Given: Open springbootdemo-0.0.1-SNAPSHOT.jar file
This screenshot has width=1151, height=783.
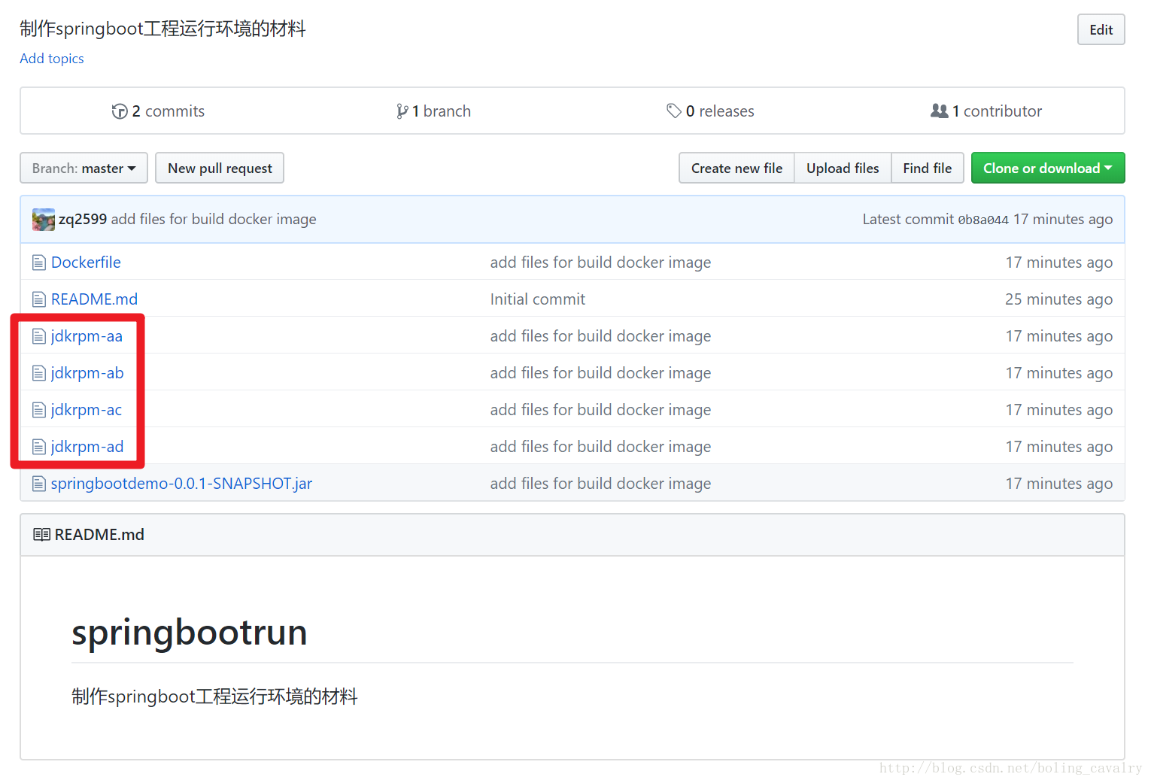Looking at the screenshot, I should (181, 484).
